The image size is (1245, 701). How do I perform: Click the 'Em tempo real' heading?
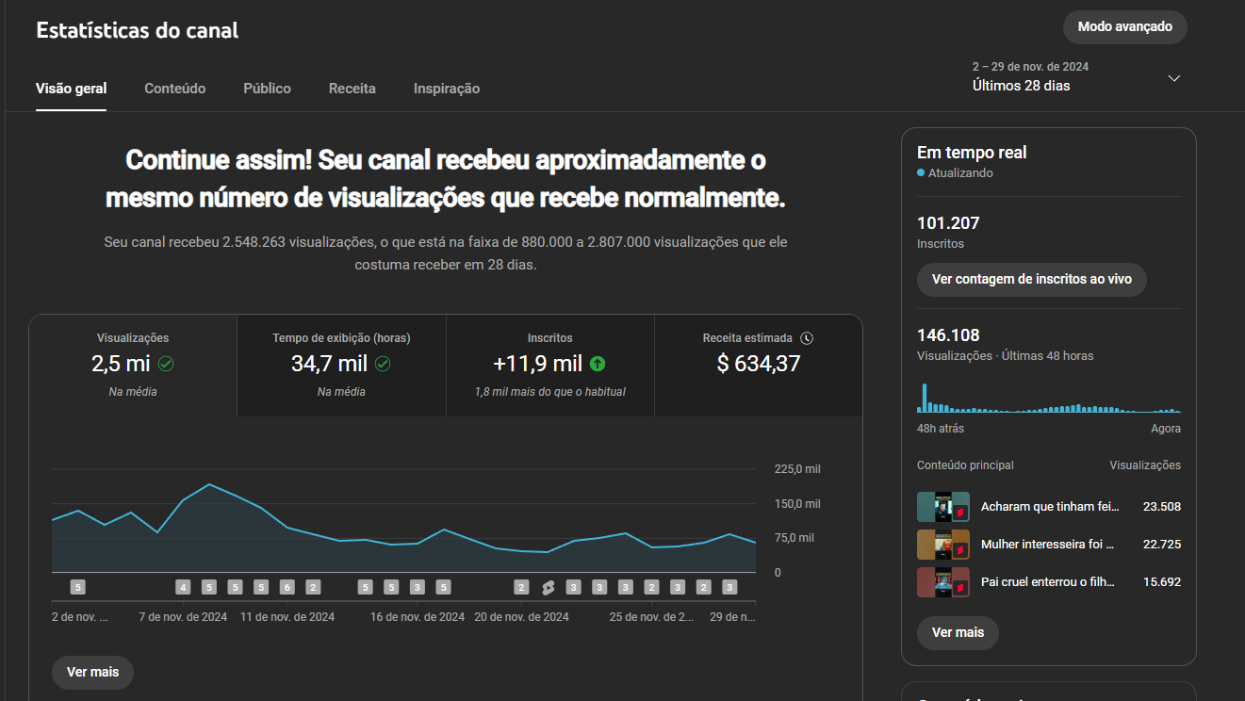click(972, 153)
